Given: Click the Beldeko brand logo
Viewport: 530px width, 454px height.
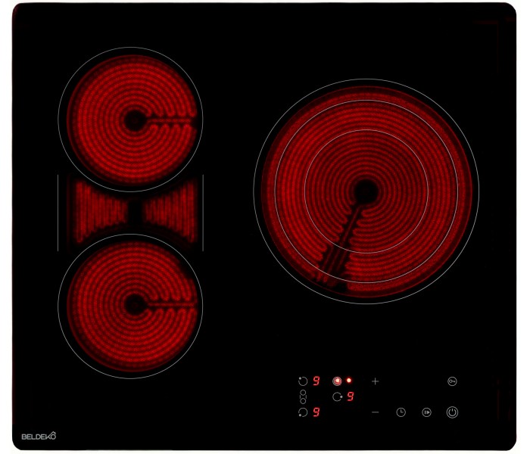Looking at the screenshot, I should pos(39,436).
